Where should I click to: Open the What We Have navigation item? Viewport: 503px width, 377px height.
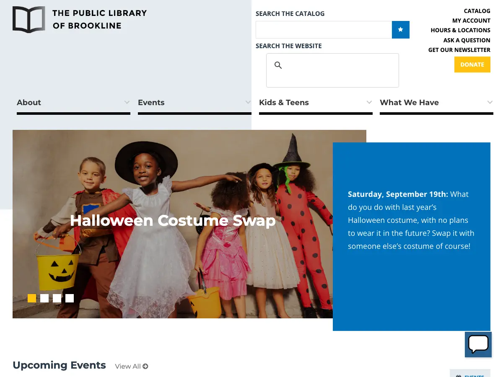tap(409, 103)
